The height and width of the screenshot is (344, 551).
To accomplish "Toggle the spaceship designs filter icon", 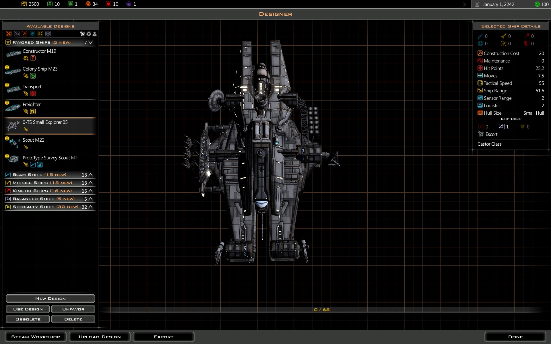I will tap(83, 34).
